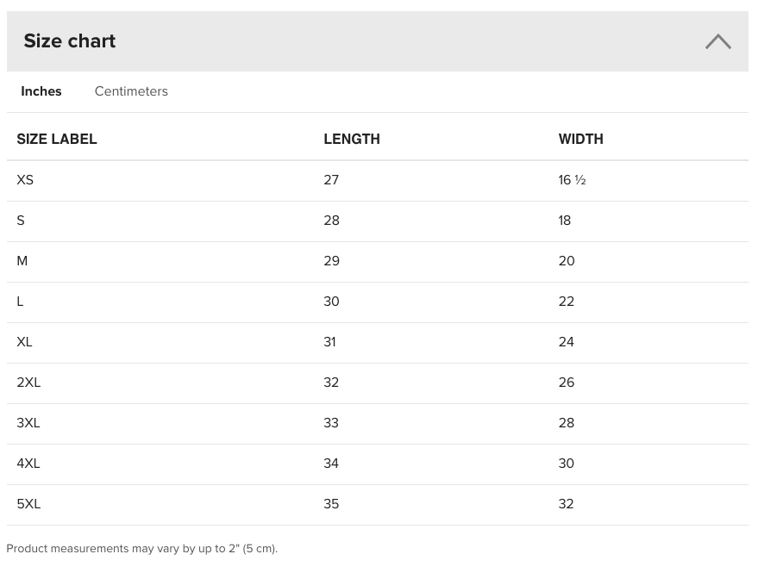Select the Inches tab
Viewport: 758px width, 579px height.
pos(41,91)
